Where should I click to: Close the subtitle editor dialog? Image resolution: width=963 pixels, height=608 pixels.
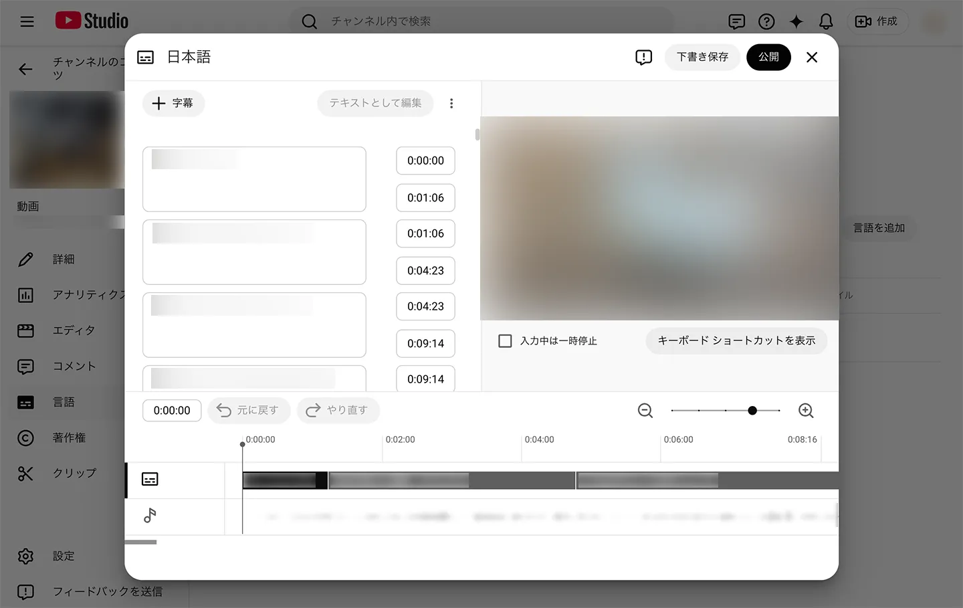[812, 58]
